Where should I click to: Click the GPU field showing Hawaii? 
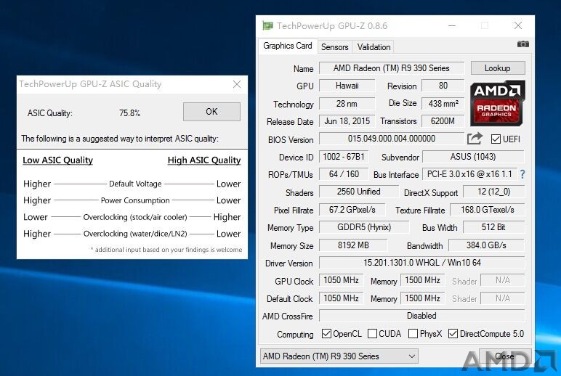coord(347,86)
